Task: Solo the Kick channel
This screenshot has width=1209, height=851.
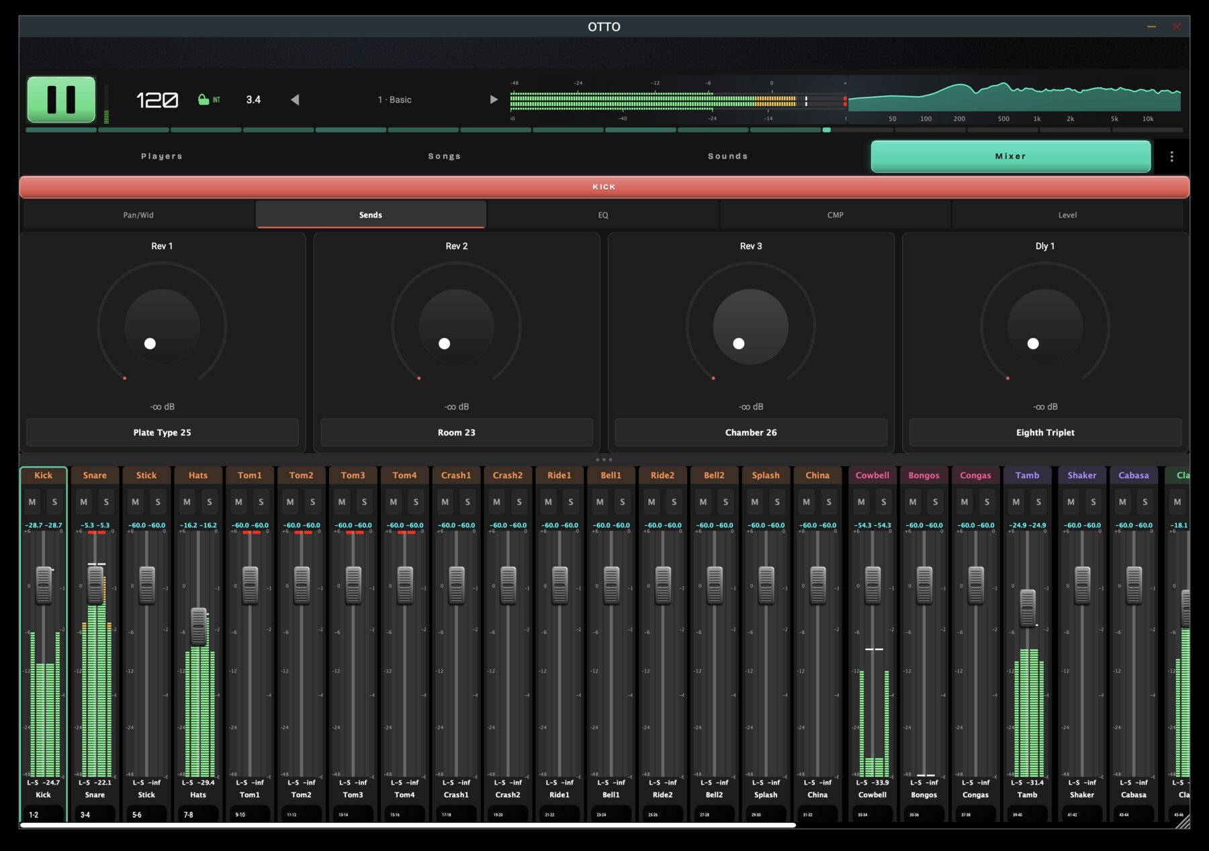Action: (x=55, y=502)
